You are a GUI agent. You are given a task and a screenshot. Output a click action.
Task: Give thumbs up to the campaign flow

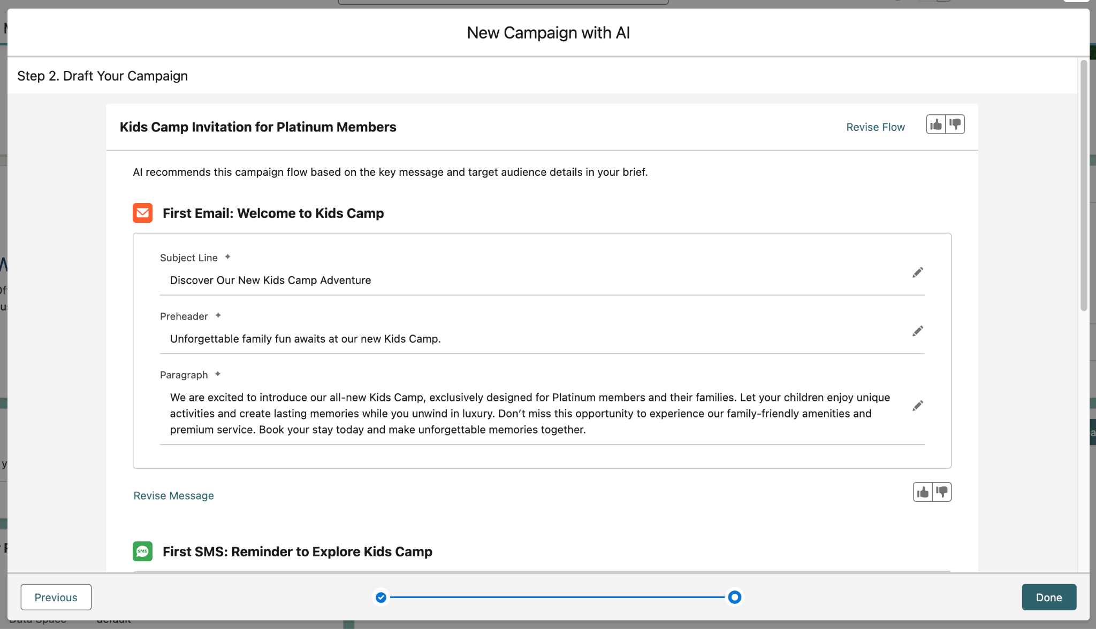coord(935,125)
